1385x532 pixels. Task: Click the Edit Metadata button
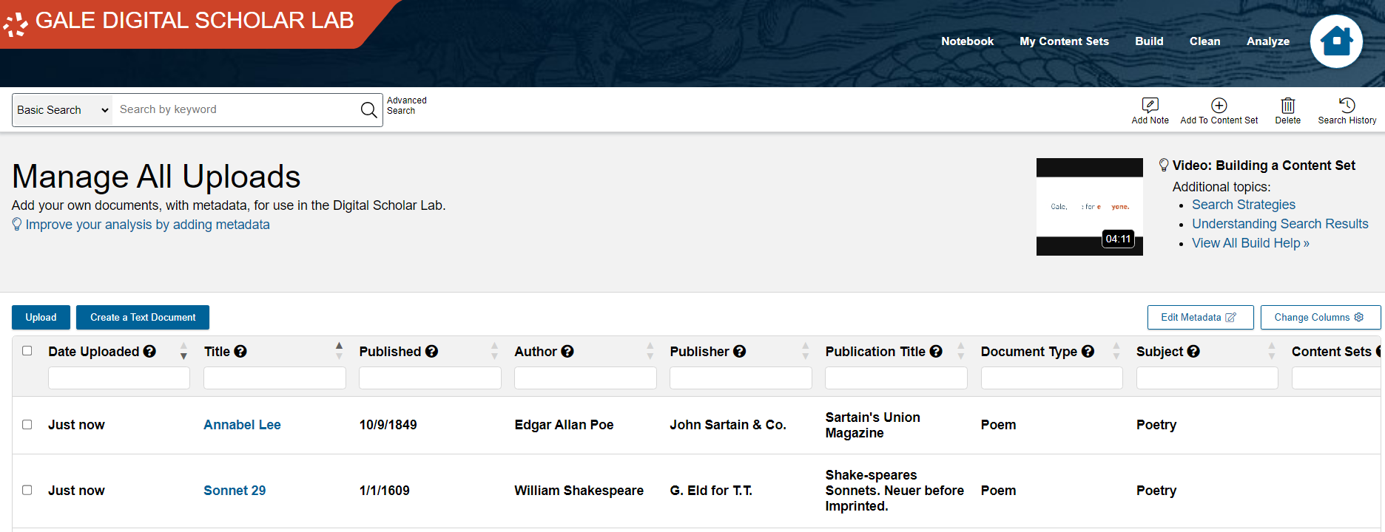1200,317
